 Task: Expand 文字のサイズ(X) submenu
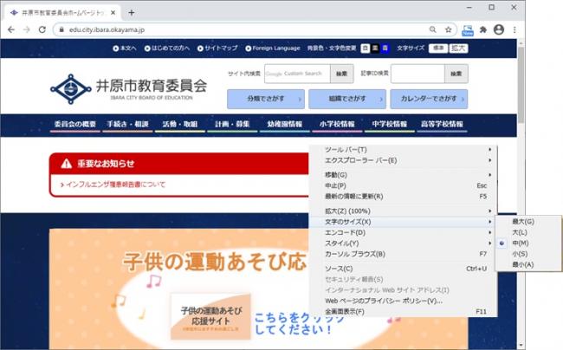click(404, 222)
